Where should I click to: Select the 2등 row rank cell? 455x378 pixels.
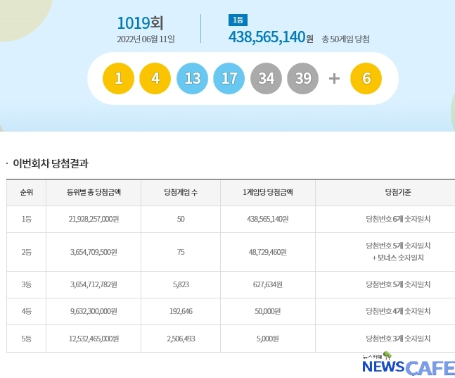(26, 251)
